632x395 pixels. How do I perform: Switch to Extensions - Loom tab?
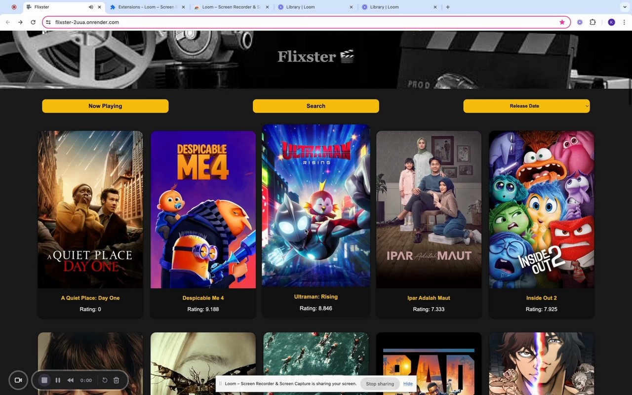[x=147, y=7]
